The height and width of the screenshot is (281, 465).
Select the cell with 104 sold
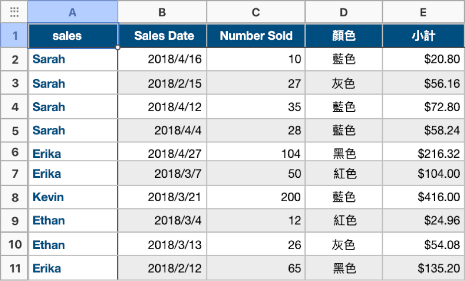[256, 153]
